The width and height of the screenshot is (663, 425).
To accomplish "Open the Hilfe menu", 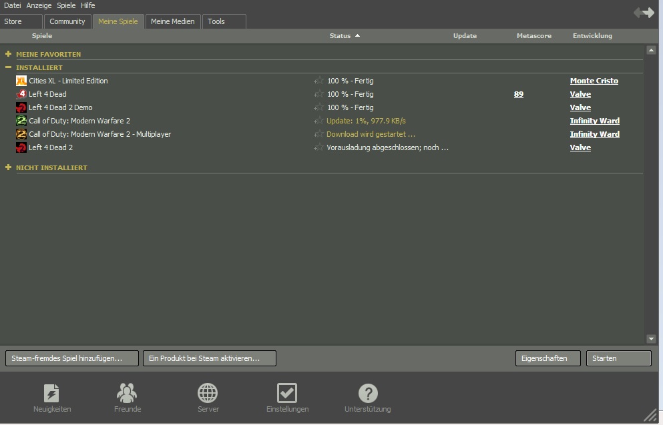I will [x=88, y=5].
